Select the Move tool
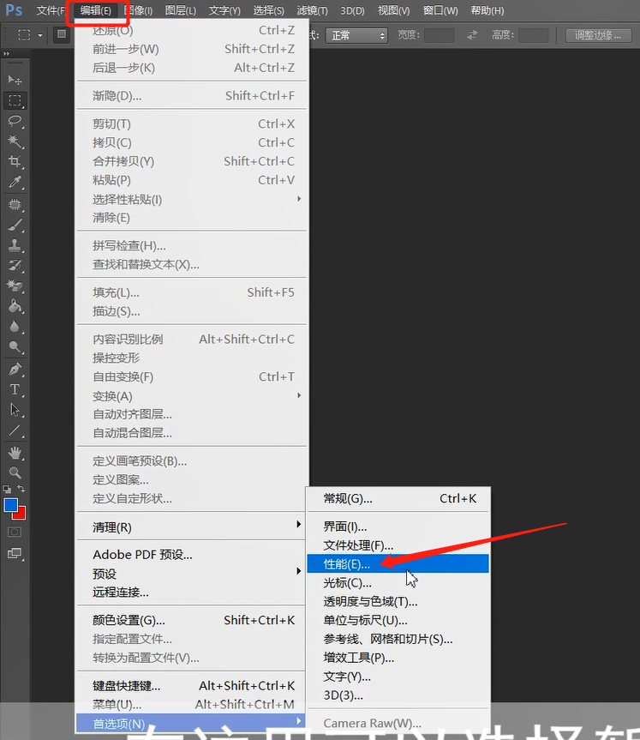The width and height of the screenshot is (640, 740). pyautogui.click(x=15, y=80)
